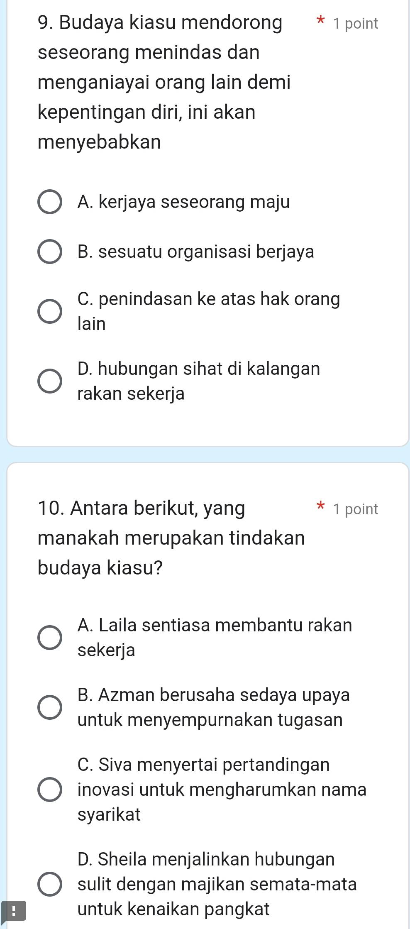The width and height of the screenshot is (410, 929).
Task: Click the answer text 'B. sesuatu organisasi berjaya'
Action: 195,252
